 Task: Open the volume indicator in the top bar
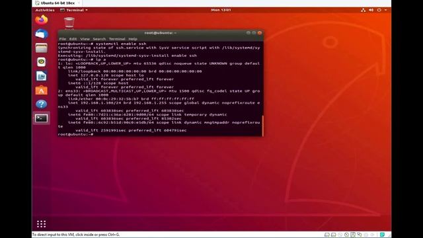click(371, 10)
